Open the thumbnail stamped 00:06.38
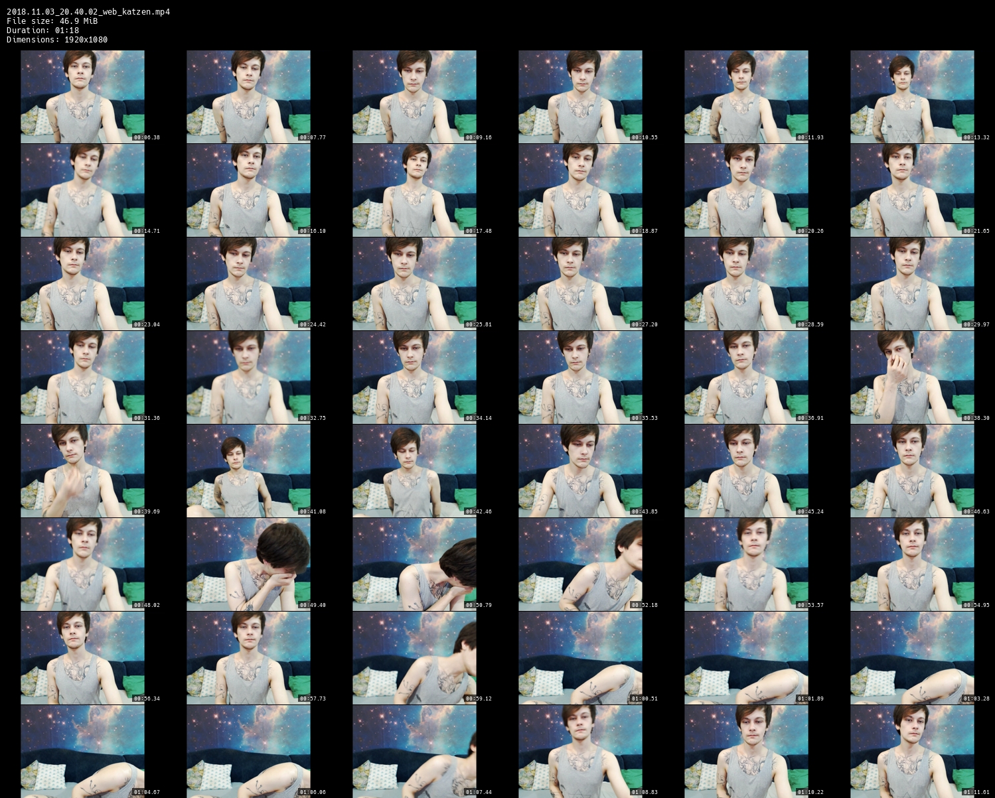Viewport: 995px width, 798px height. (82, 97)
